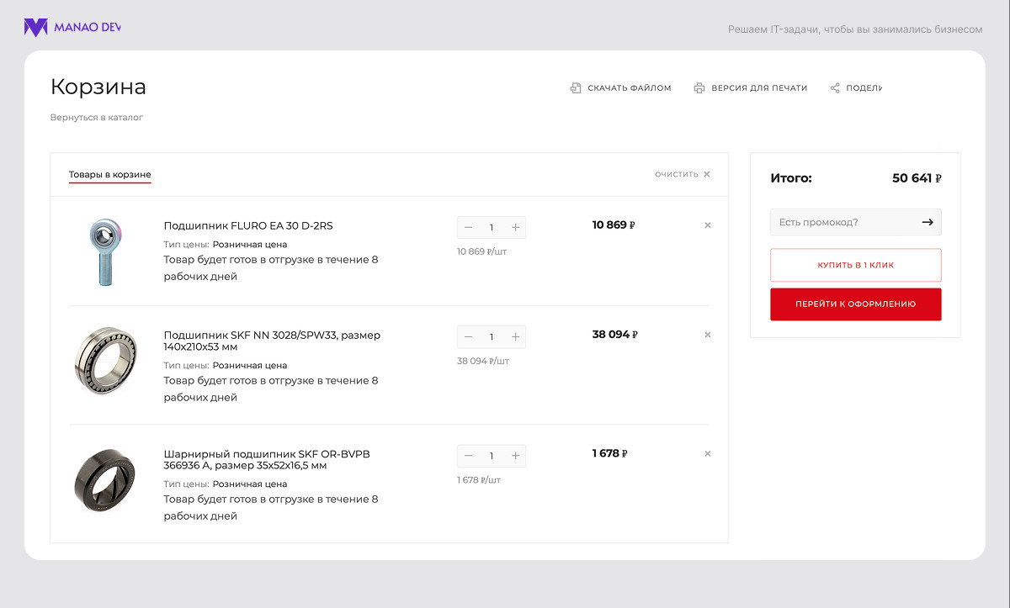
Task: Select the Товары в корзине tab
Action: point(110,175)
